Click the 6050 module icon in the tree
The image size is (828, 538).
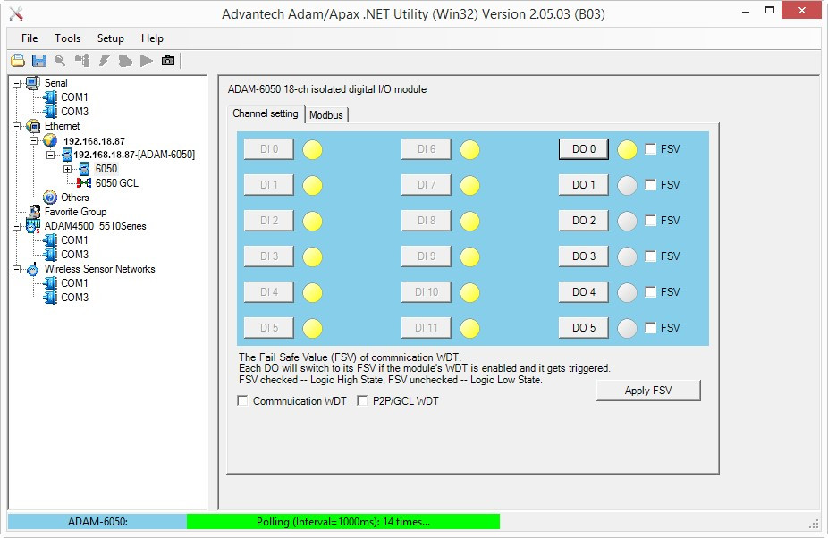84,169
